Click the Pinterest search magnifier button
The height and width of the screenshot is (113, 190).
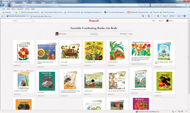click(33, 21)
